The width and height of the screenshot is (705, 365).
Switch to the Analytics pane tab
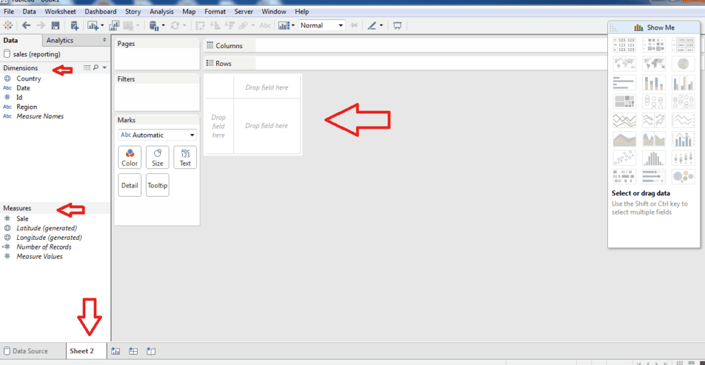60,41
